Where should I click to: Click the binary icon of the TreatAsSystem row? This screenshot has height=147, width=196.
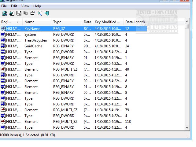(3, 40)
